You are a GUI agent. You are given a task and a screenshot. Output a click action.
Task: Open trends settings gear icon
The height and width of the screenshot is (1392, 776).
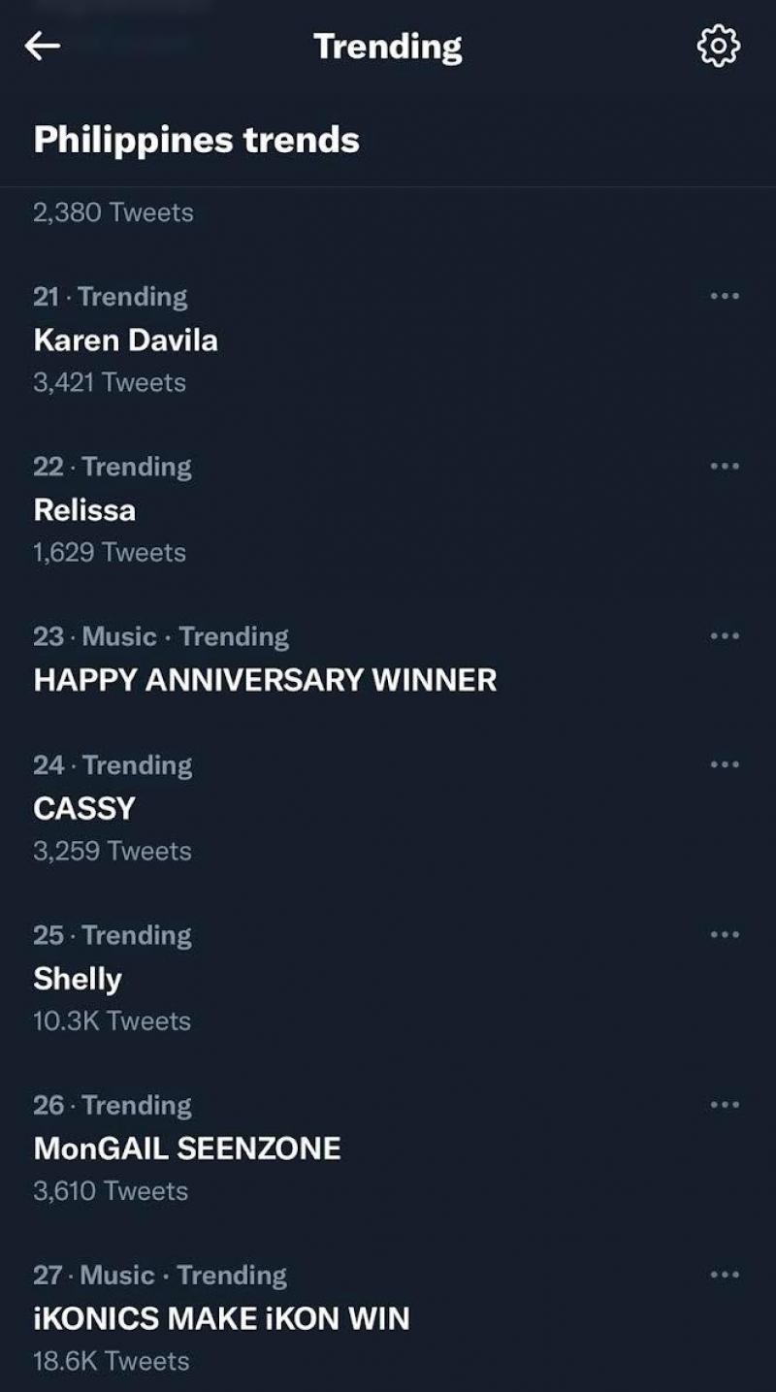[719, 46]
